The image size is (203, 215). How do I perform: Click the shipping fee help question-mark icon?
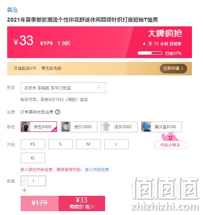click(58, 112)
